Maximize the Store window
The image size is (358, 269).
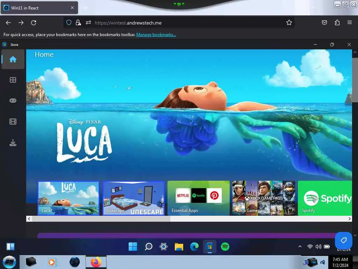pos(332,44)
